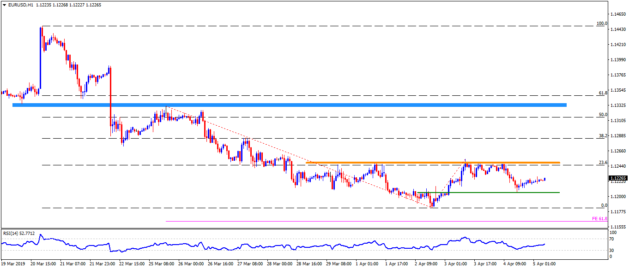Viewport: 629px width, 269px height.
Task: Click the current price tag 1.12265
Action: 617,178
